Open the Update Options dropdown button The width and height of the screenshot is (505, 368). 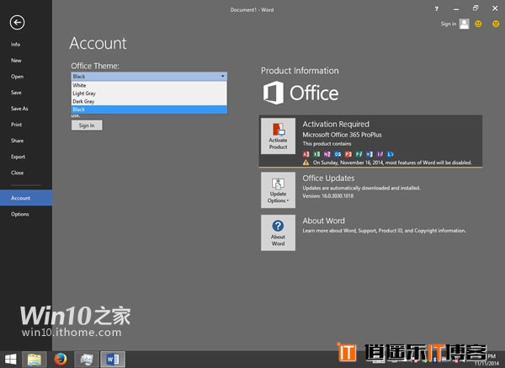[x=278, y=190]
